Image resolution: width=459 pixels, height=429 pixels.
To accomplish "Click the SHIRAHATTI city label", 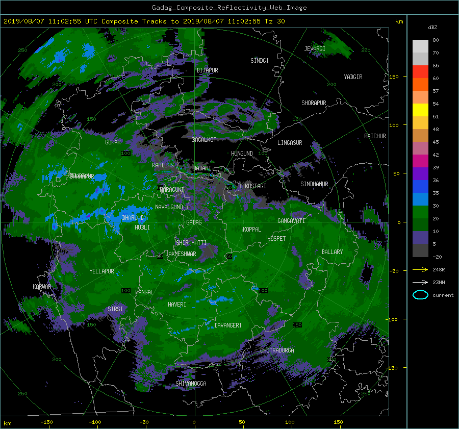I will (x=191, y=243).
